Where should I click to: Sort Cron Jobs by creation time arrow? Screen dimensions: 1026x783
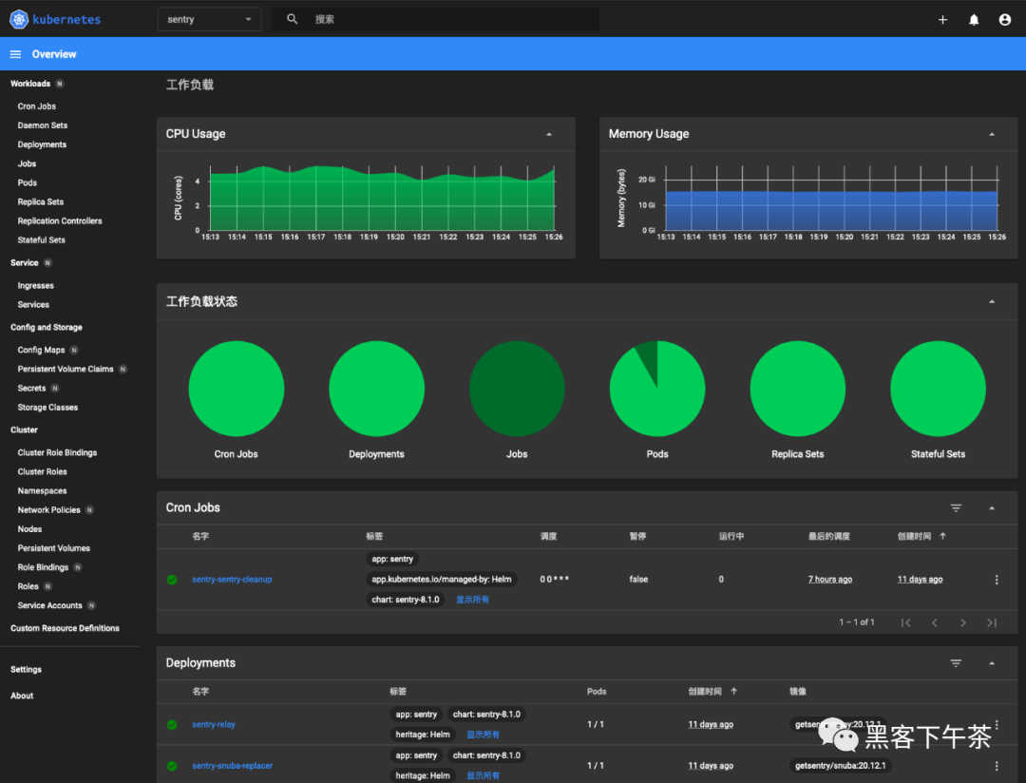tap(943, 536)
